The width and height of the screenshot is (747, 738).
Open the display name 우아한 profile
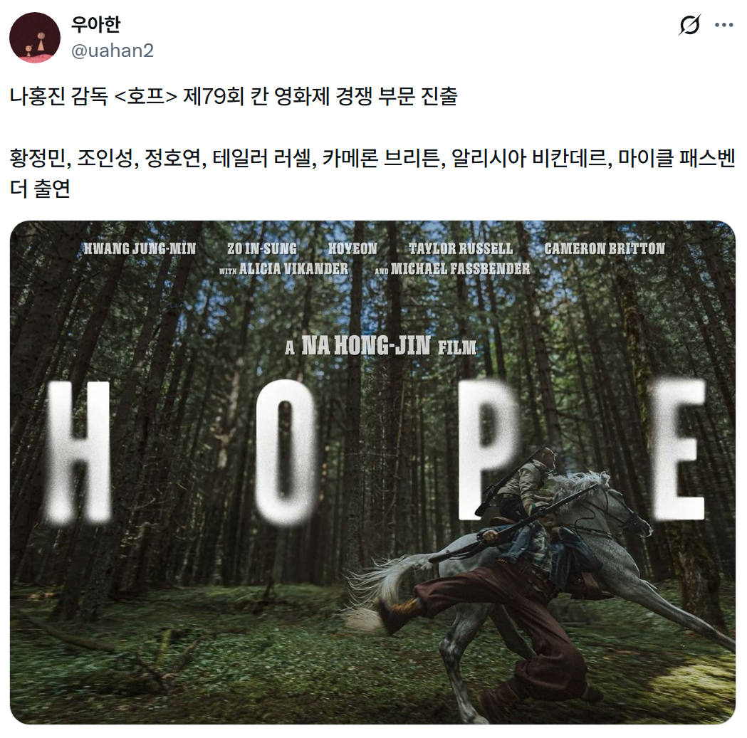pos(95,24)
